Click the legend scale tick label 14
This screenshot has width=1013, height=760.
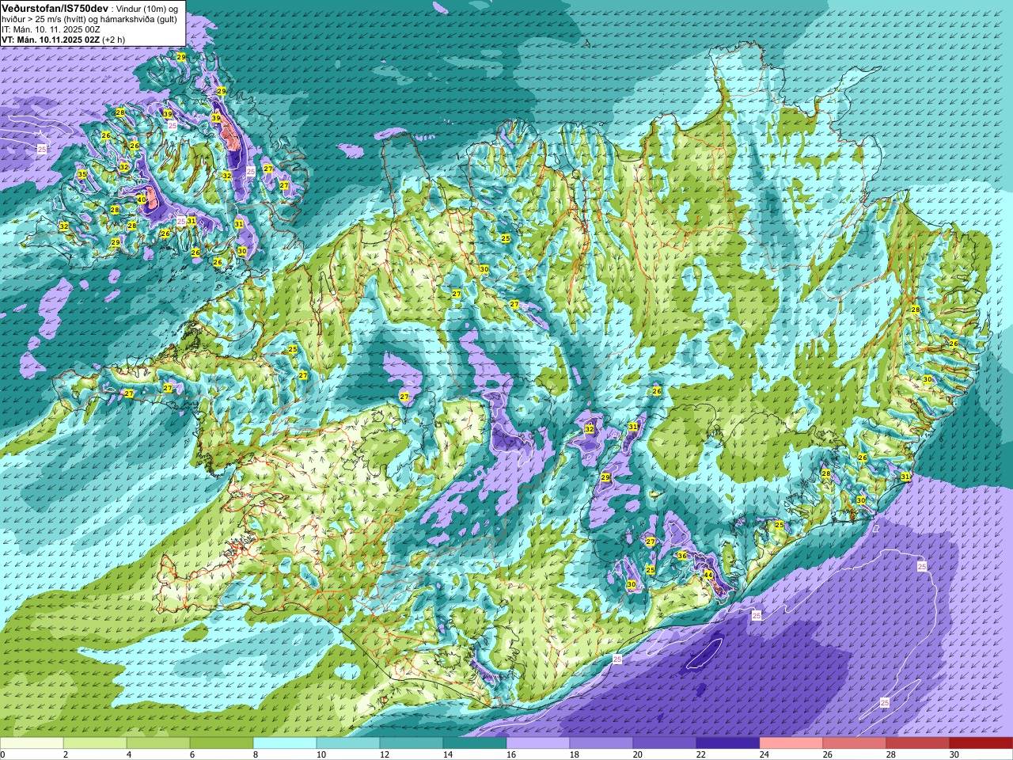point(448,754)
